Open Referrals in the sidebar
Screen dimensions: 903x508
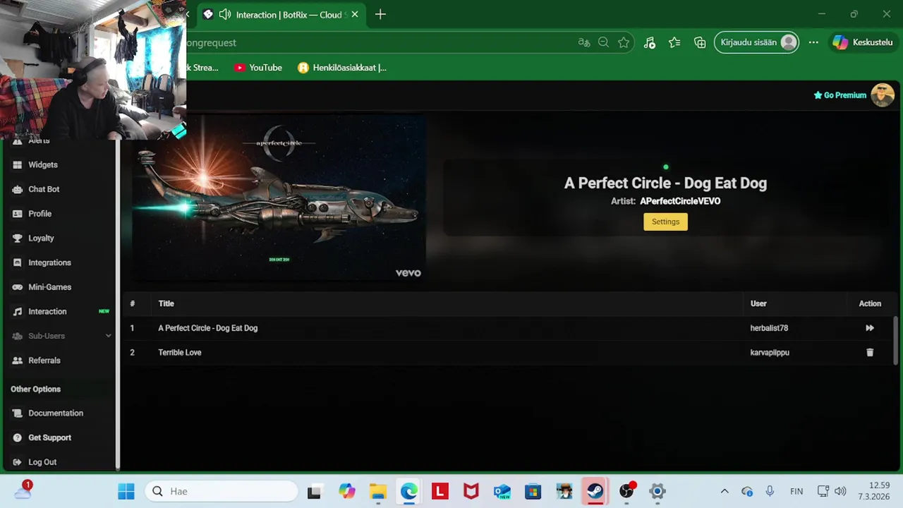coord(44,361)
